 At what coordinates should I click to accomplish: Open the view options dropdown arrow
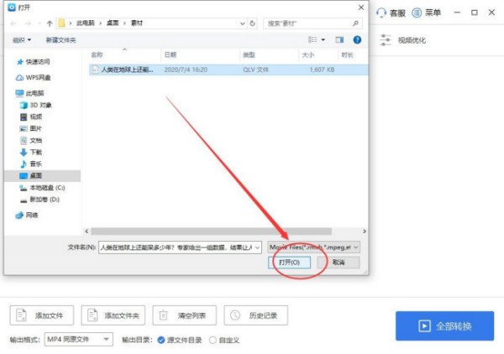point(323,39)
